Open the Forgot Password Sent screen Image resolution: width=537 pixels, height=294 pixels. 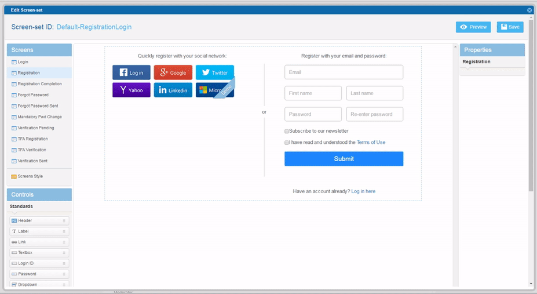pyautogui.click(x=39, y=106)
